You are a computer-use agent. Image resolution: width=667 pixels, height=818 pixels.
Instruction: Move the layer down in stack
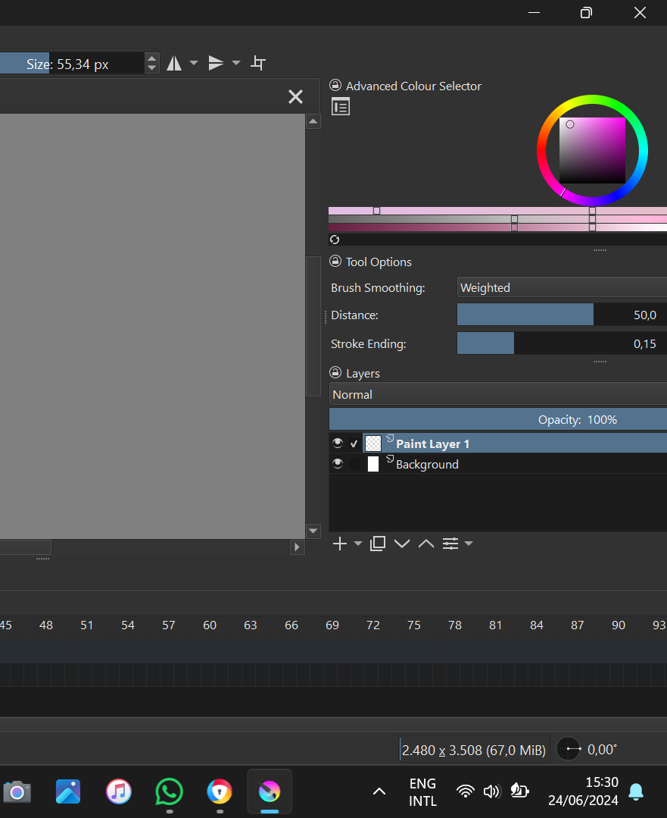(402, 544)
